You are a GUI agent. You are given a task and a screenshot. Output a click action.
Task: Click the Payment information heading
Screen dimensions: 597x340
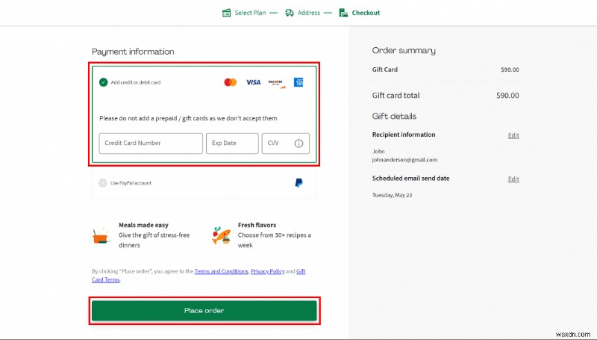(133, 52)
